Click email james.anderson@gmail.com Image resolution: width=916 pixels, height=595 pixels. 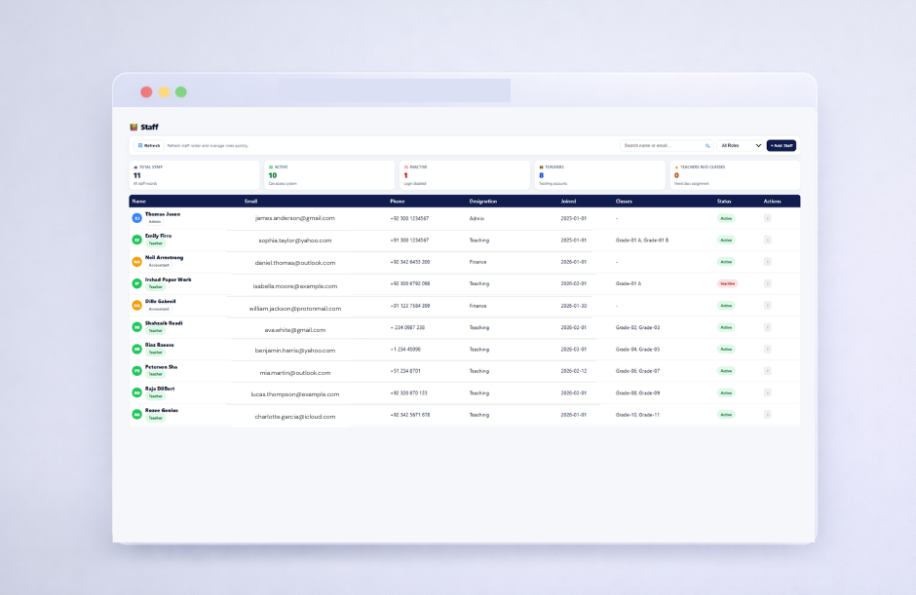click(295, 218)
